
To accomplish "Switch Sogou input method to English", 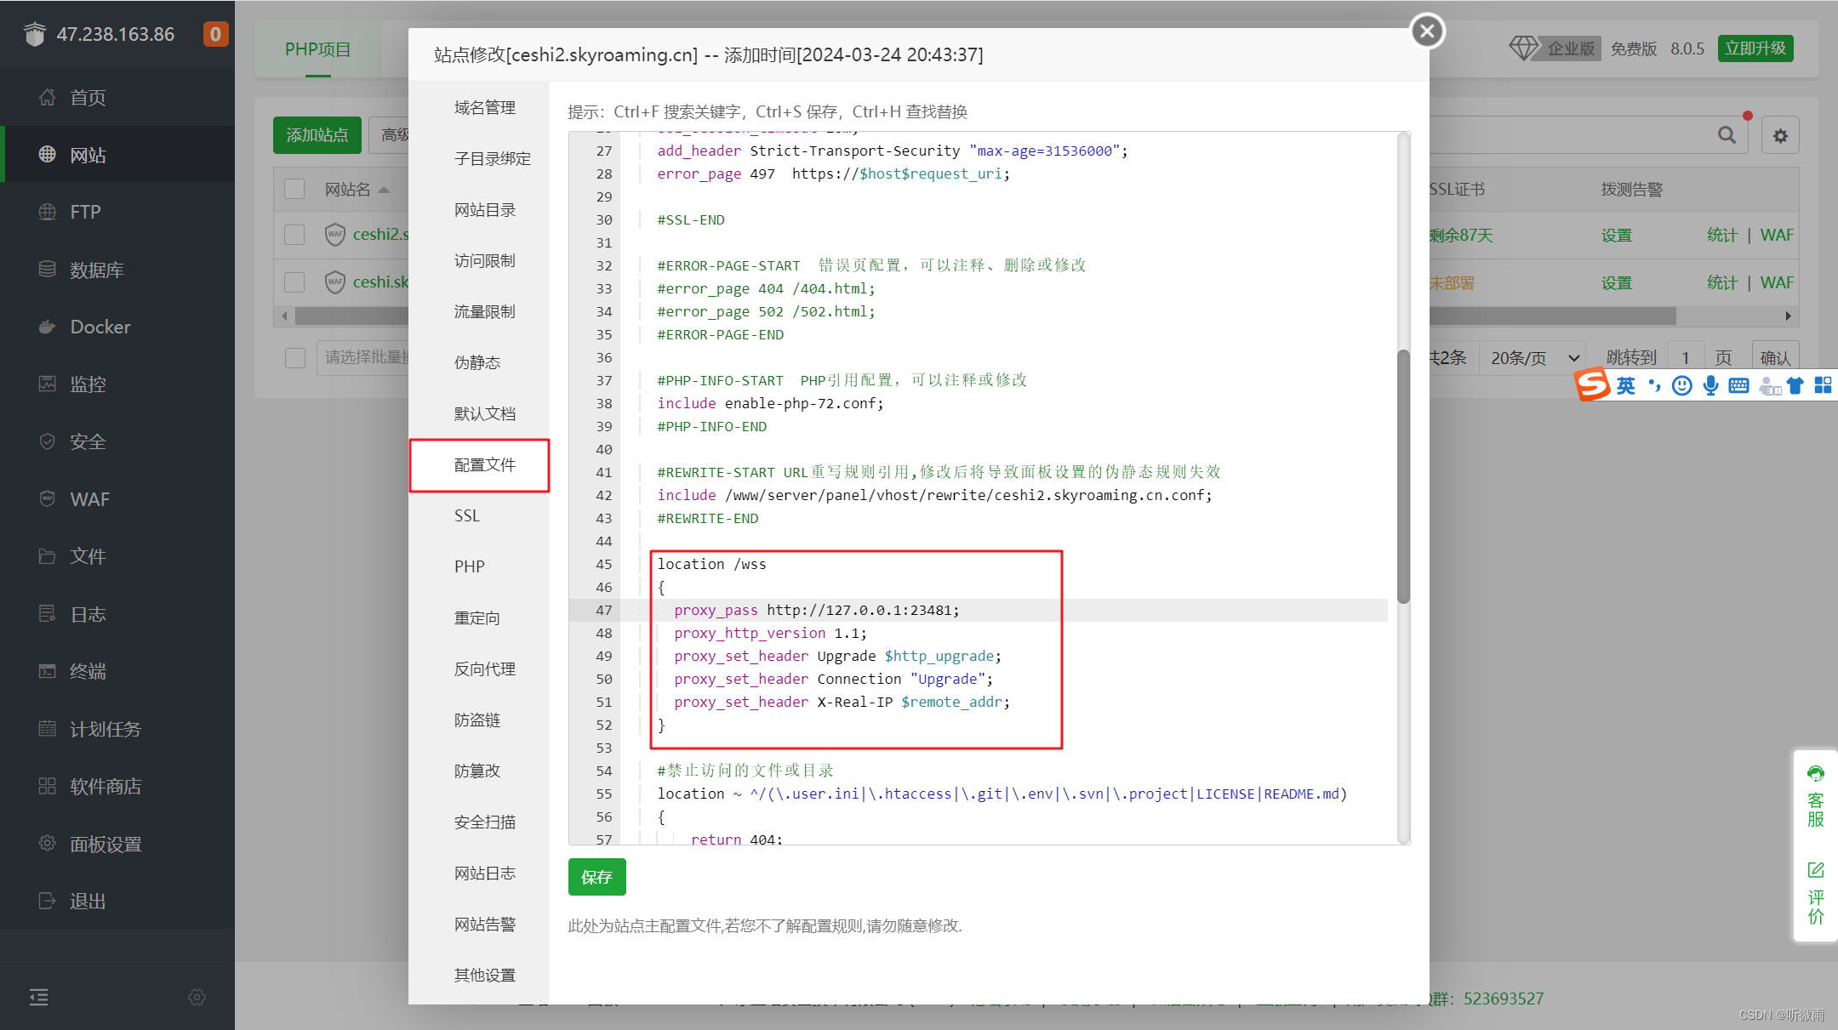I will pos(1624,385).
